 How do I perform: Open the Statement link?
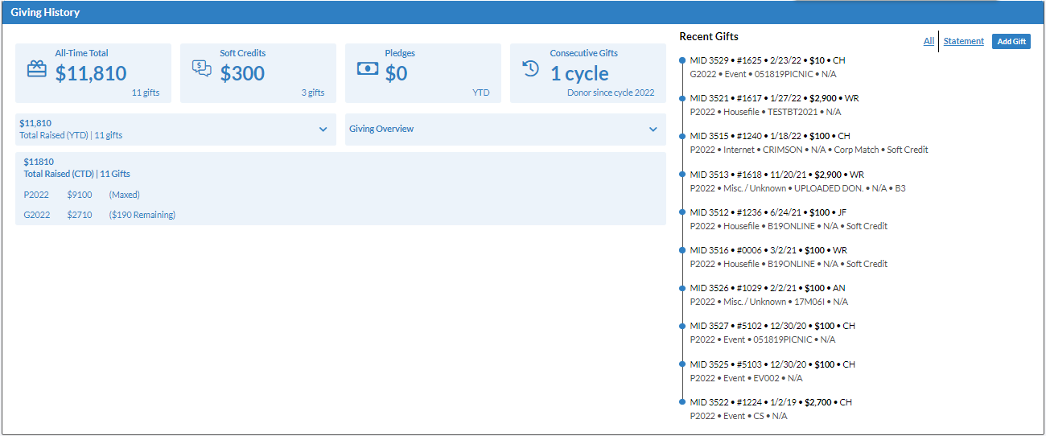pyautogui.click(x=963, y=41)
